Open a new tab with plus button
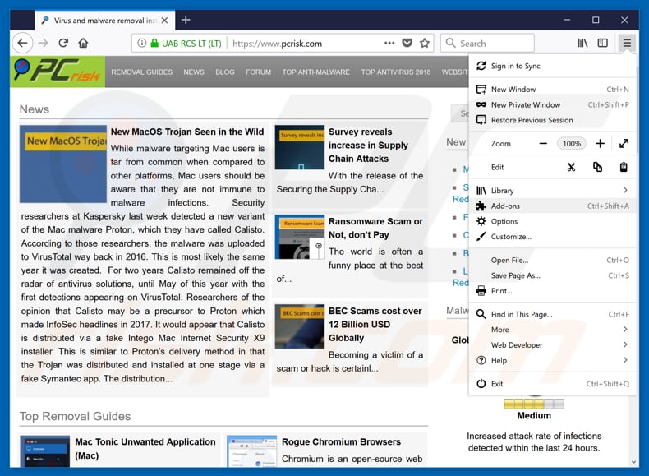 pyautogui.click(x=186, y=20)
